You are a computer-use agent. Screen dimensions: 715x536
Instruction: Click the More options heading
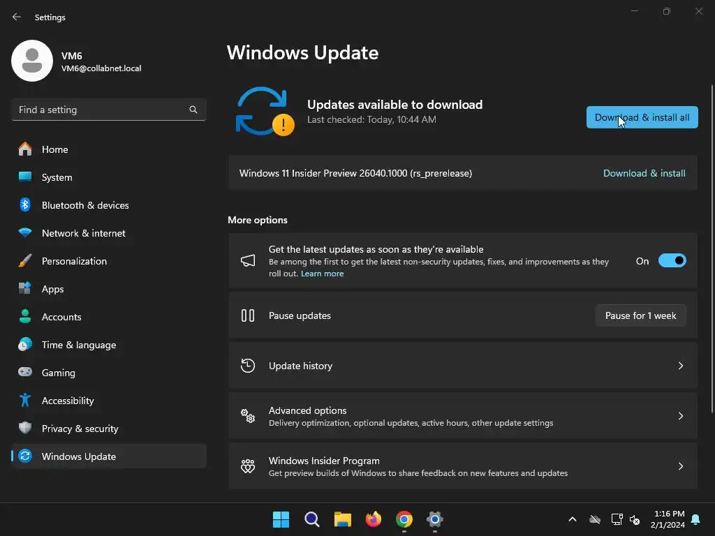pyautogui.click(x=258, y=220)
